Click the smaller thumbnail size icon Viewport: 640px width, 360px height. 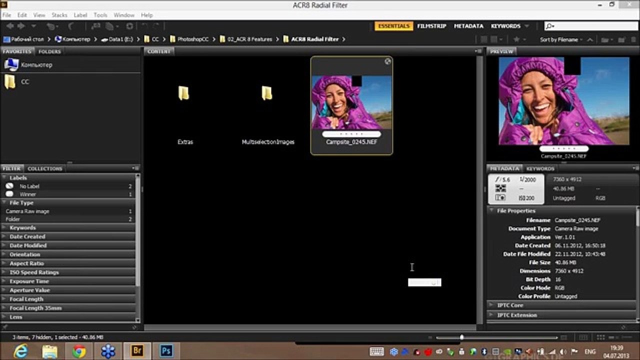431,337
